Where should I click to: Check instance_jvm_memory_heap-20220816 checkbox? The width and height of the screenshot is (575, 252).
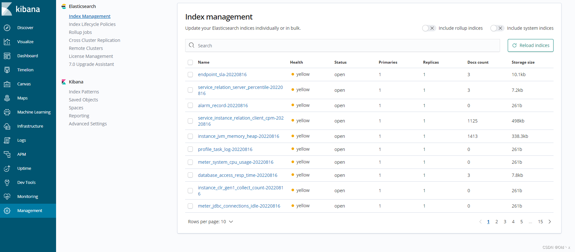(x=190, y=136)
